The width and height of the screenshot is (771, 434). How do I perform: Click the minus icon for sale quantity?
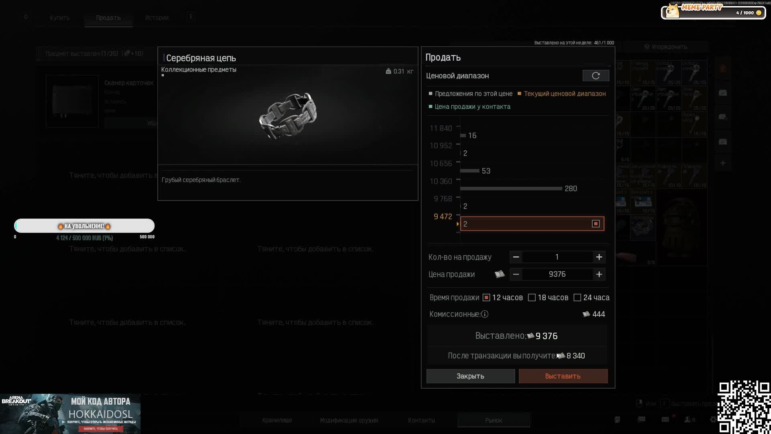click(516, 257)
